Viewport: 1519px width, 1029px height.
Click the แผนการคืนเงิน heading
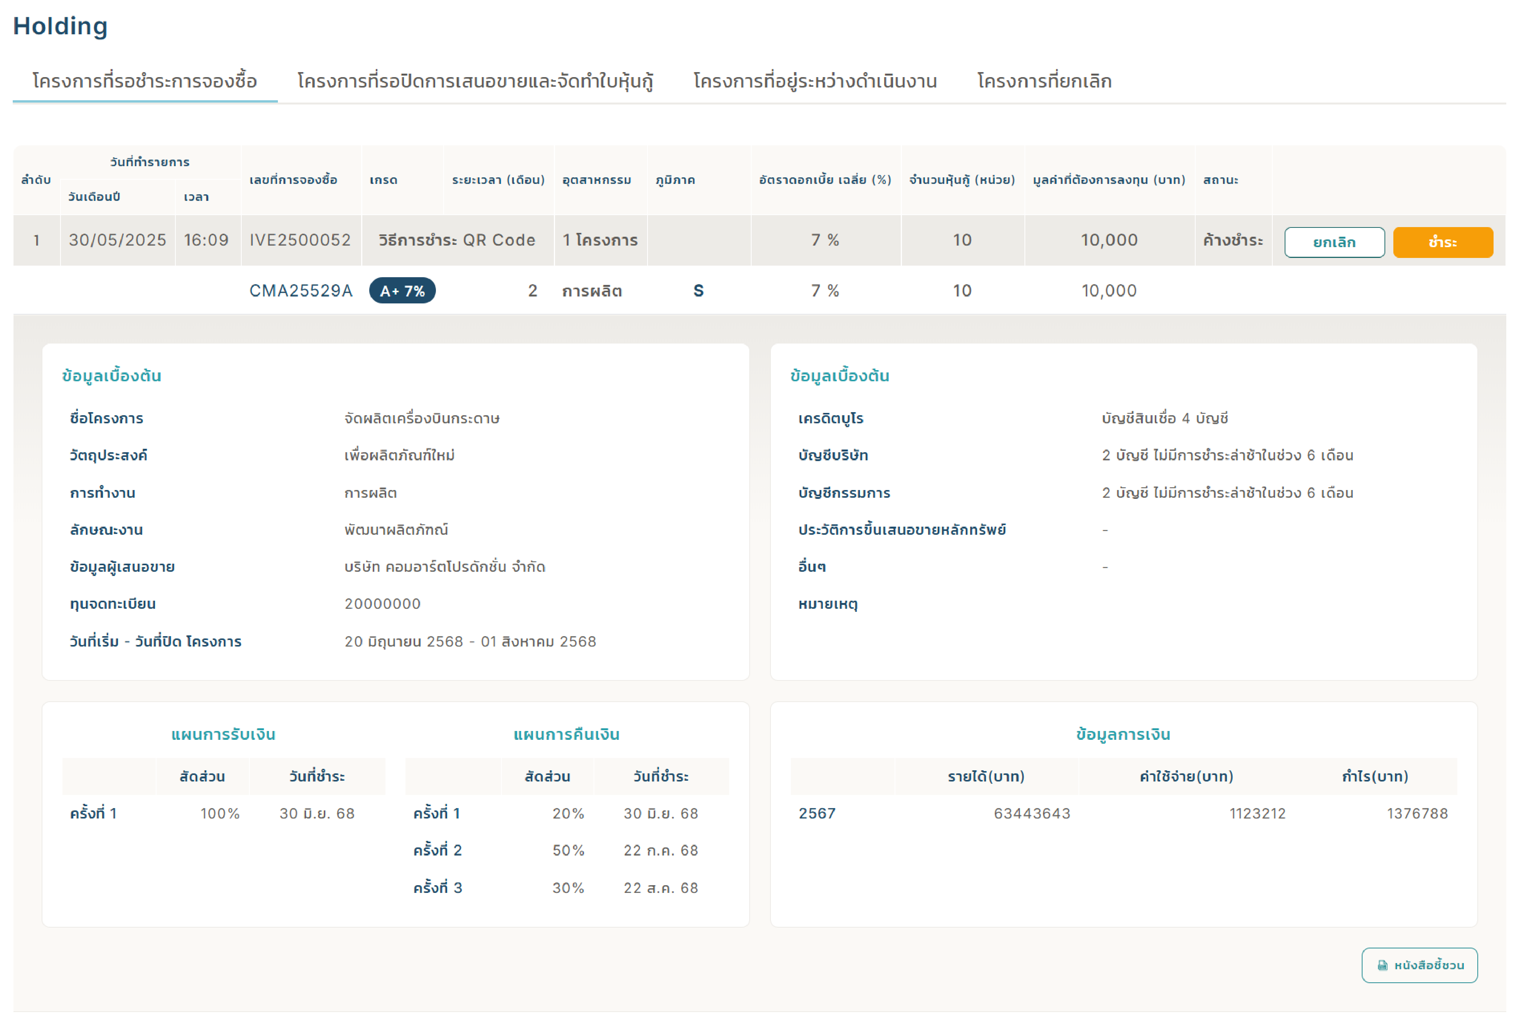(x=566, y=734)
